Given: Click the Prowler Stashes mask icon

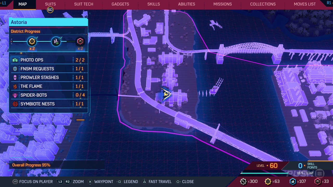Looking at the screenshot, I should pyautogui.click(x=15, y=77).
